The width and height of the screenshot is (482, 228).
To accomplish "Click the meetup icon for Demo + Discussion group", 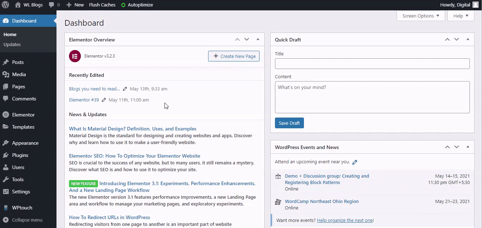I will pos(278,176).
